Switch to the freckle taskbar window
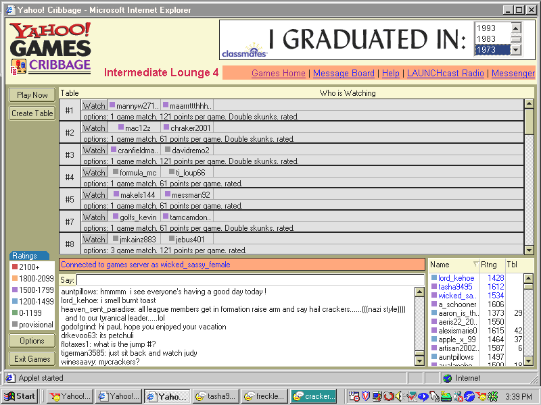Viewport: 541px width, 405px height. (265, 396)
